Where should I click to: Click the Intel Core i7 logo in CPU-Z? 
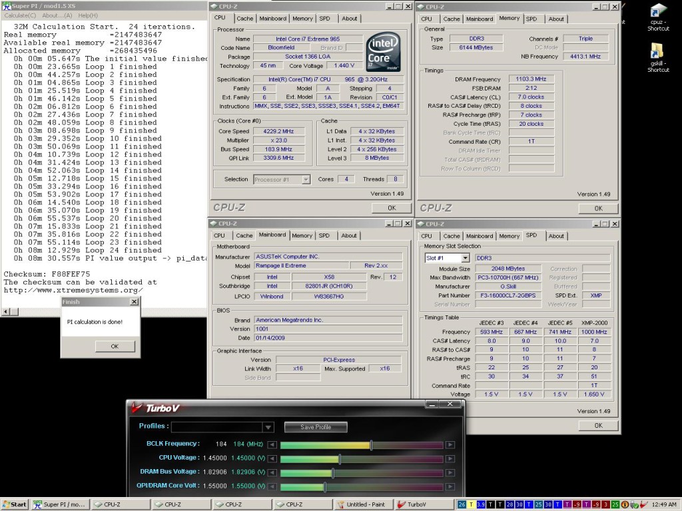point(383,52)
